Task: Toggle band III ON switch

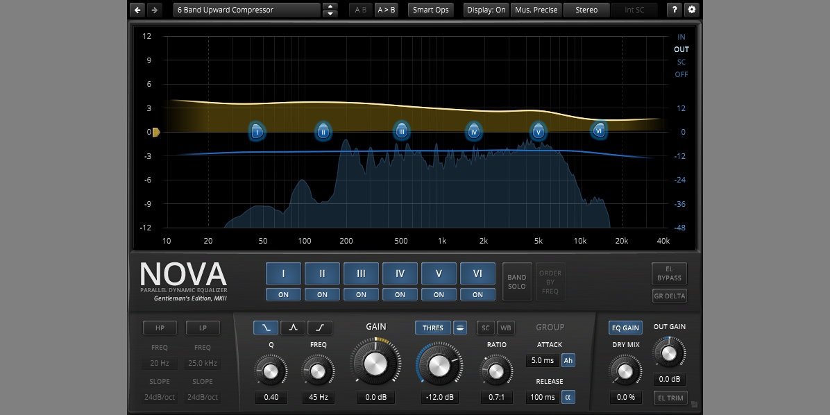Action: (x=361, y=294)
